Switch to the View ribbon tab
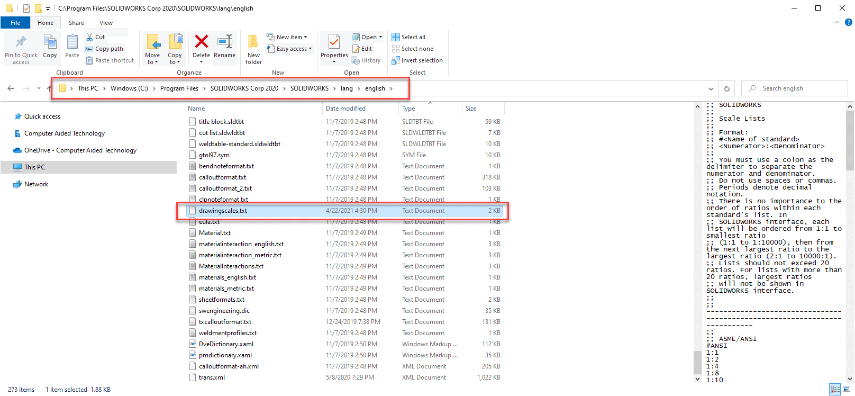 [x=106, y=23]
